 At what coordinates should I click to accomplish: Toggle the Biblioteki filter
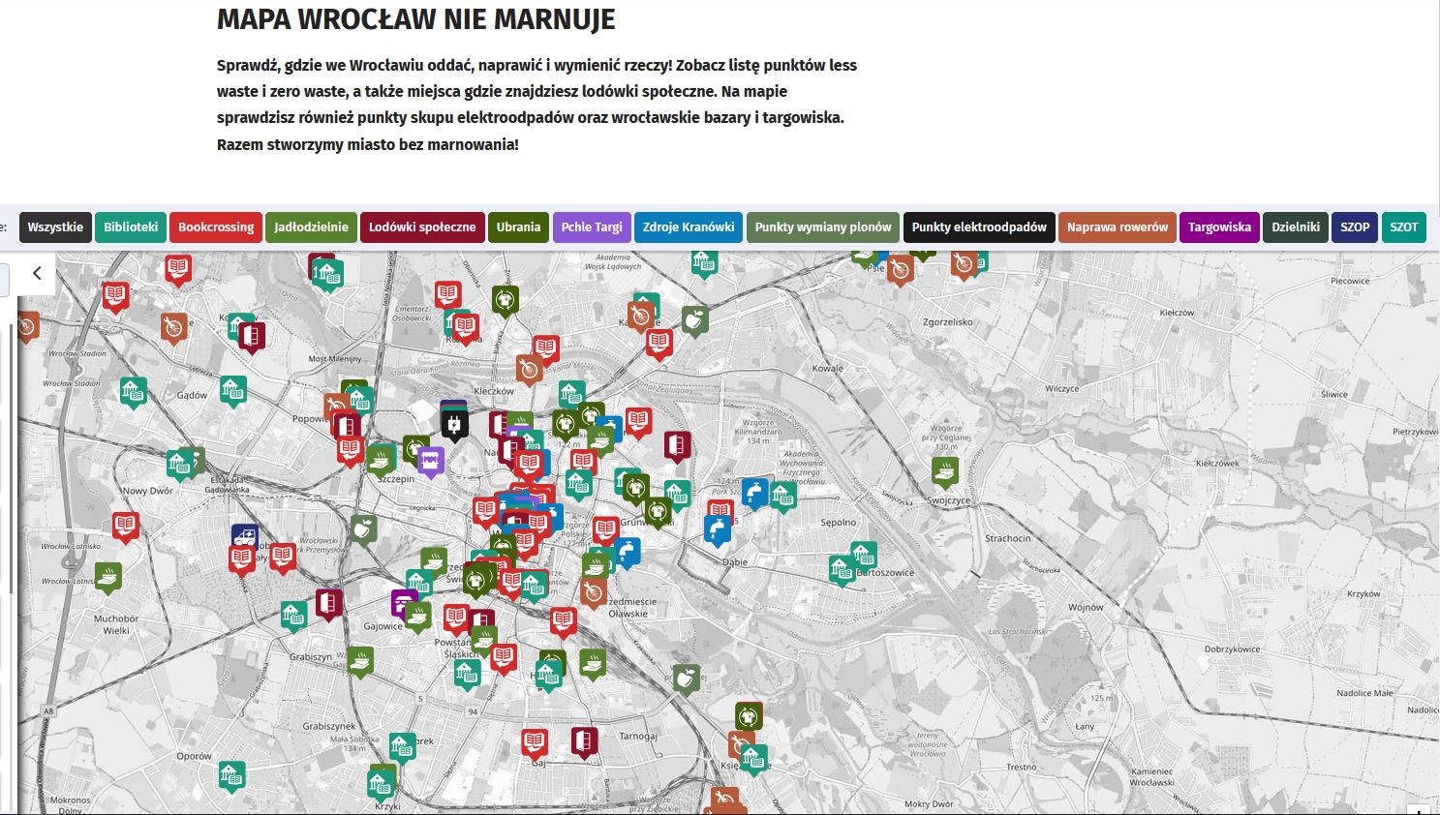tap(131, 227)
